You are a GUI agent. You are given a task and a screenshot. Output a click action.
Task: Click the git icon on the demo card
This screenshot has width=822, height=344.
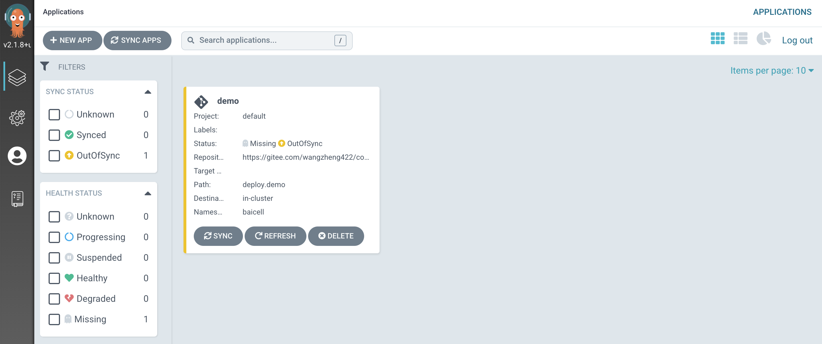[201, 102]
